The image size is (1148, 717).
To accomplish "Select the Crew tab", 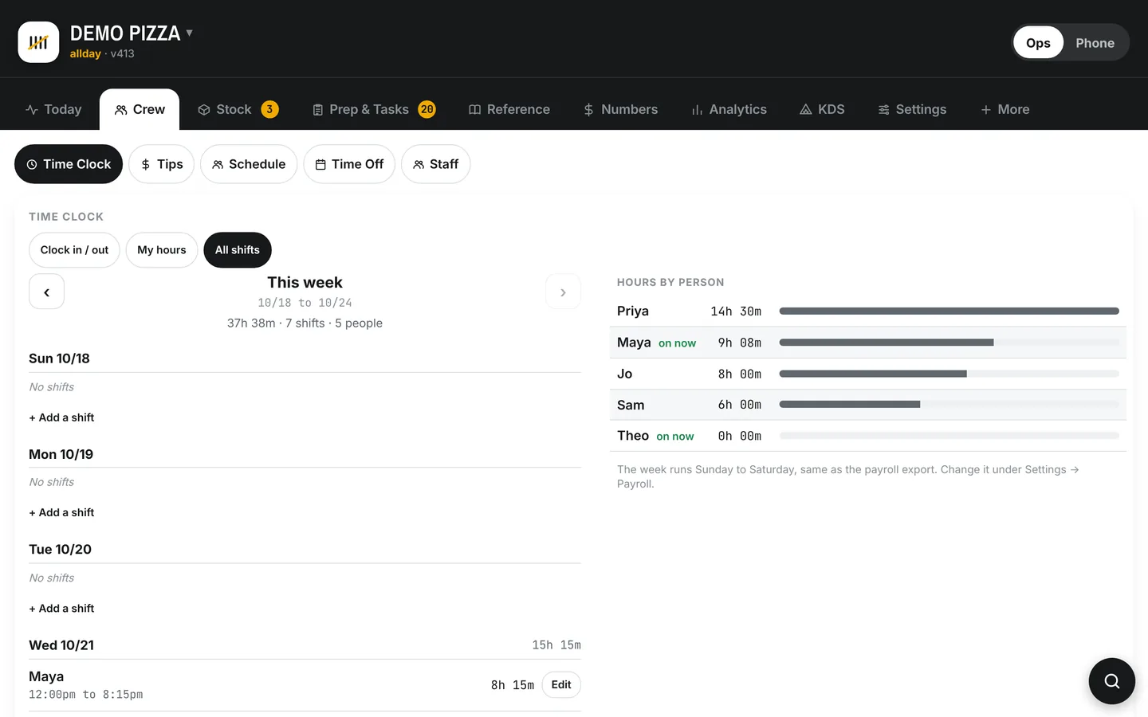I will (140, 109).
